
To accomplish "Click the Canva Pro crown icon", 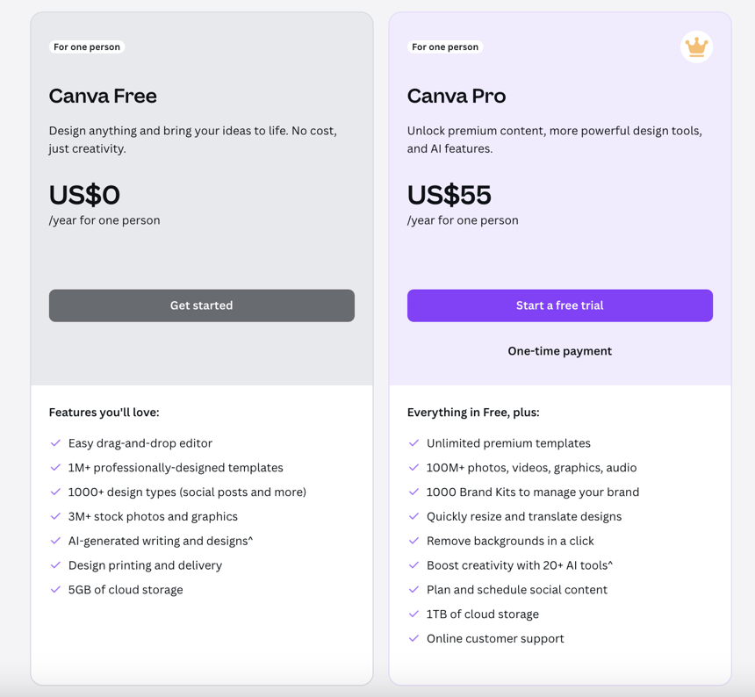I will click(x=696, y=47).
